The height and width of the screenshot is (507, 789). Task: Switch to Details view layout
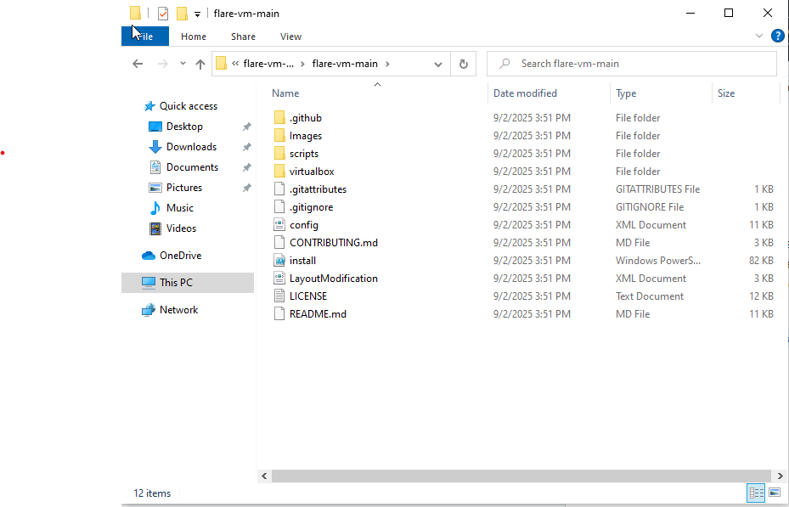click(756, 493)
